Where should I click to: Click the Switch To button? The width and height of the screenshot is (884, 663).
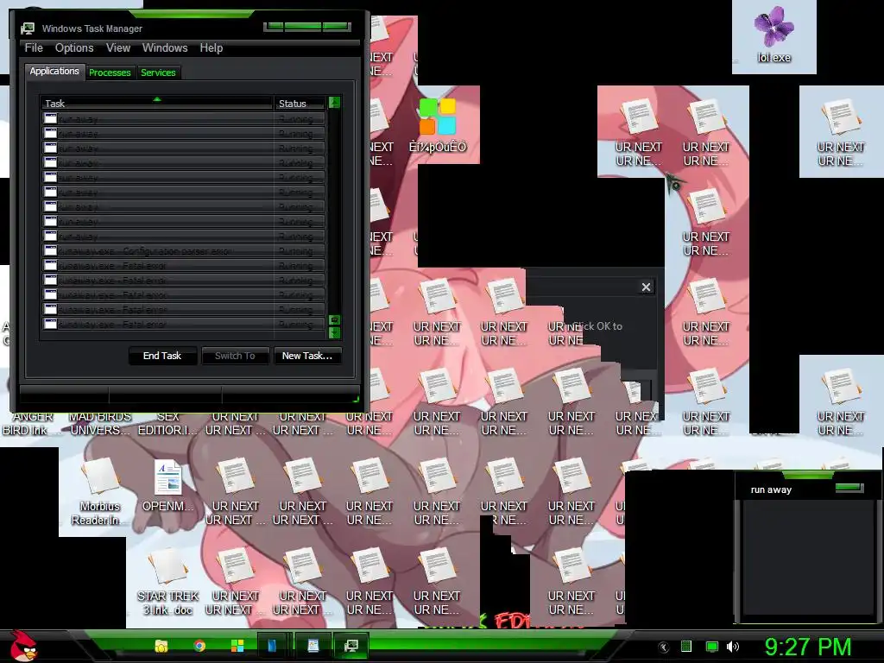pos(235,356)
